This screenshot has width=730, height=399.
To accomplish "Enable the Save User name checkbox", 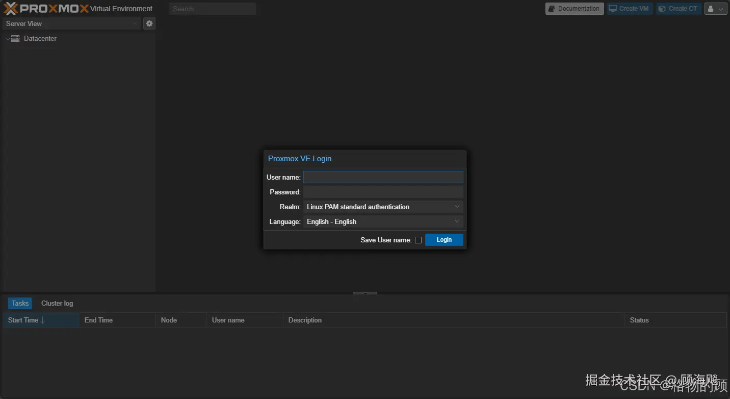I will (x=418, y=240).
